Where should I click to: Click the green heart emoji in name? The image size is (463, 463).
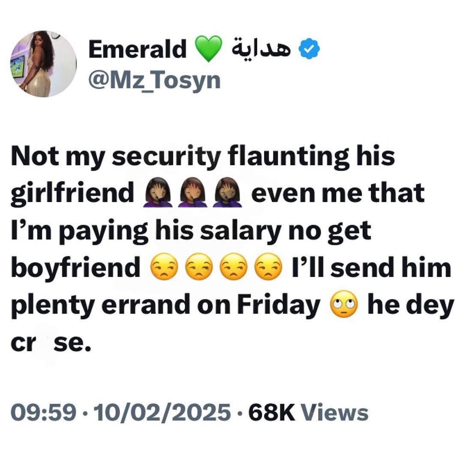tap(209, 49)
